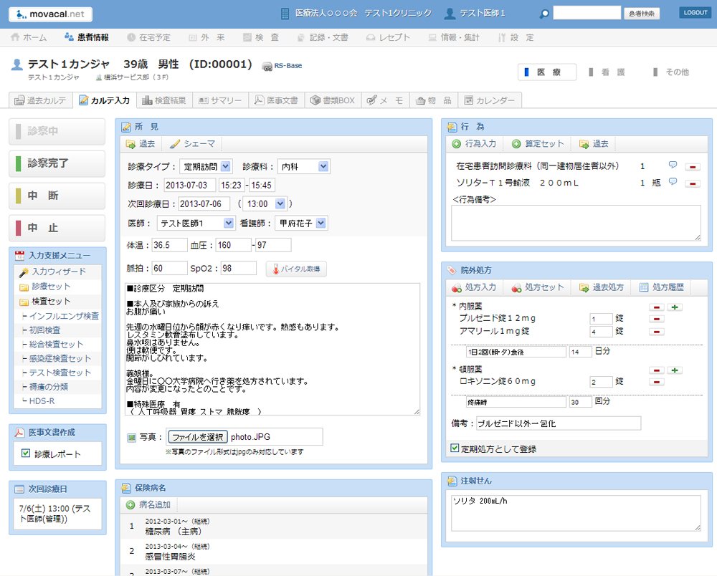Select the 看護 view toggle
Screen dimensions: 717x576
[608, 72]
